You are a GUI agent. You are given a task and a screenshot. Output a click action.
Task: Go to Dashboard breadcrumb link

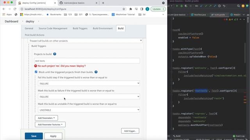(11, 21)
